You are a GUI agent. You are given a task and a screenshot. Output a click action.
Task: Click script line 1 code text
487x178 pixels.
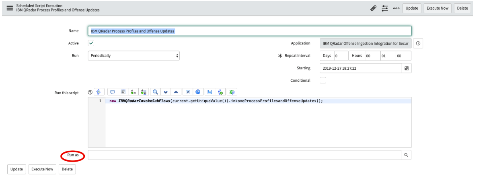click(x=216, y=101)
